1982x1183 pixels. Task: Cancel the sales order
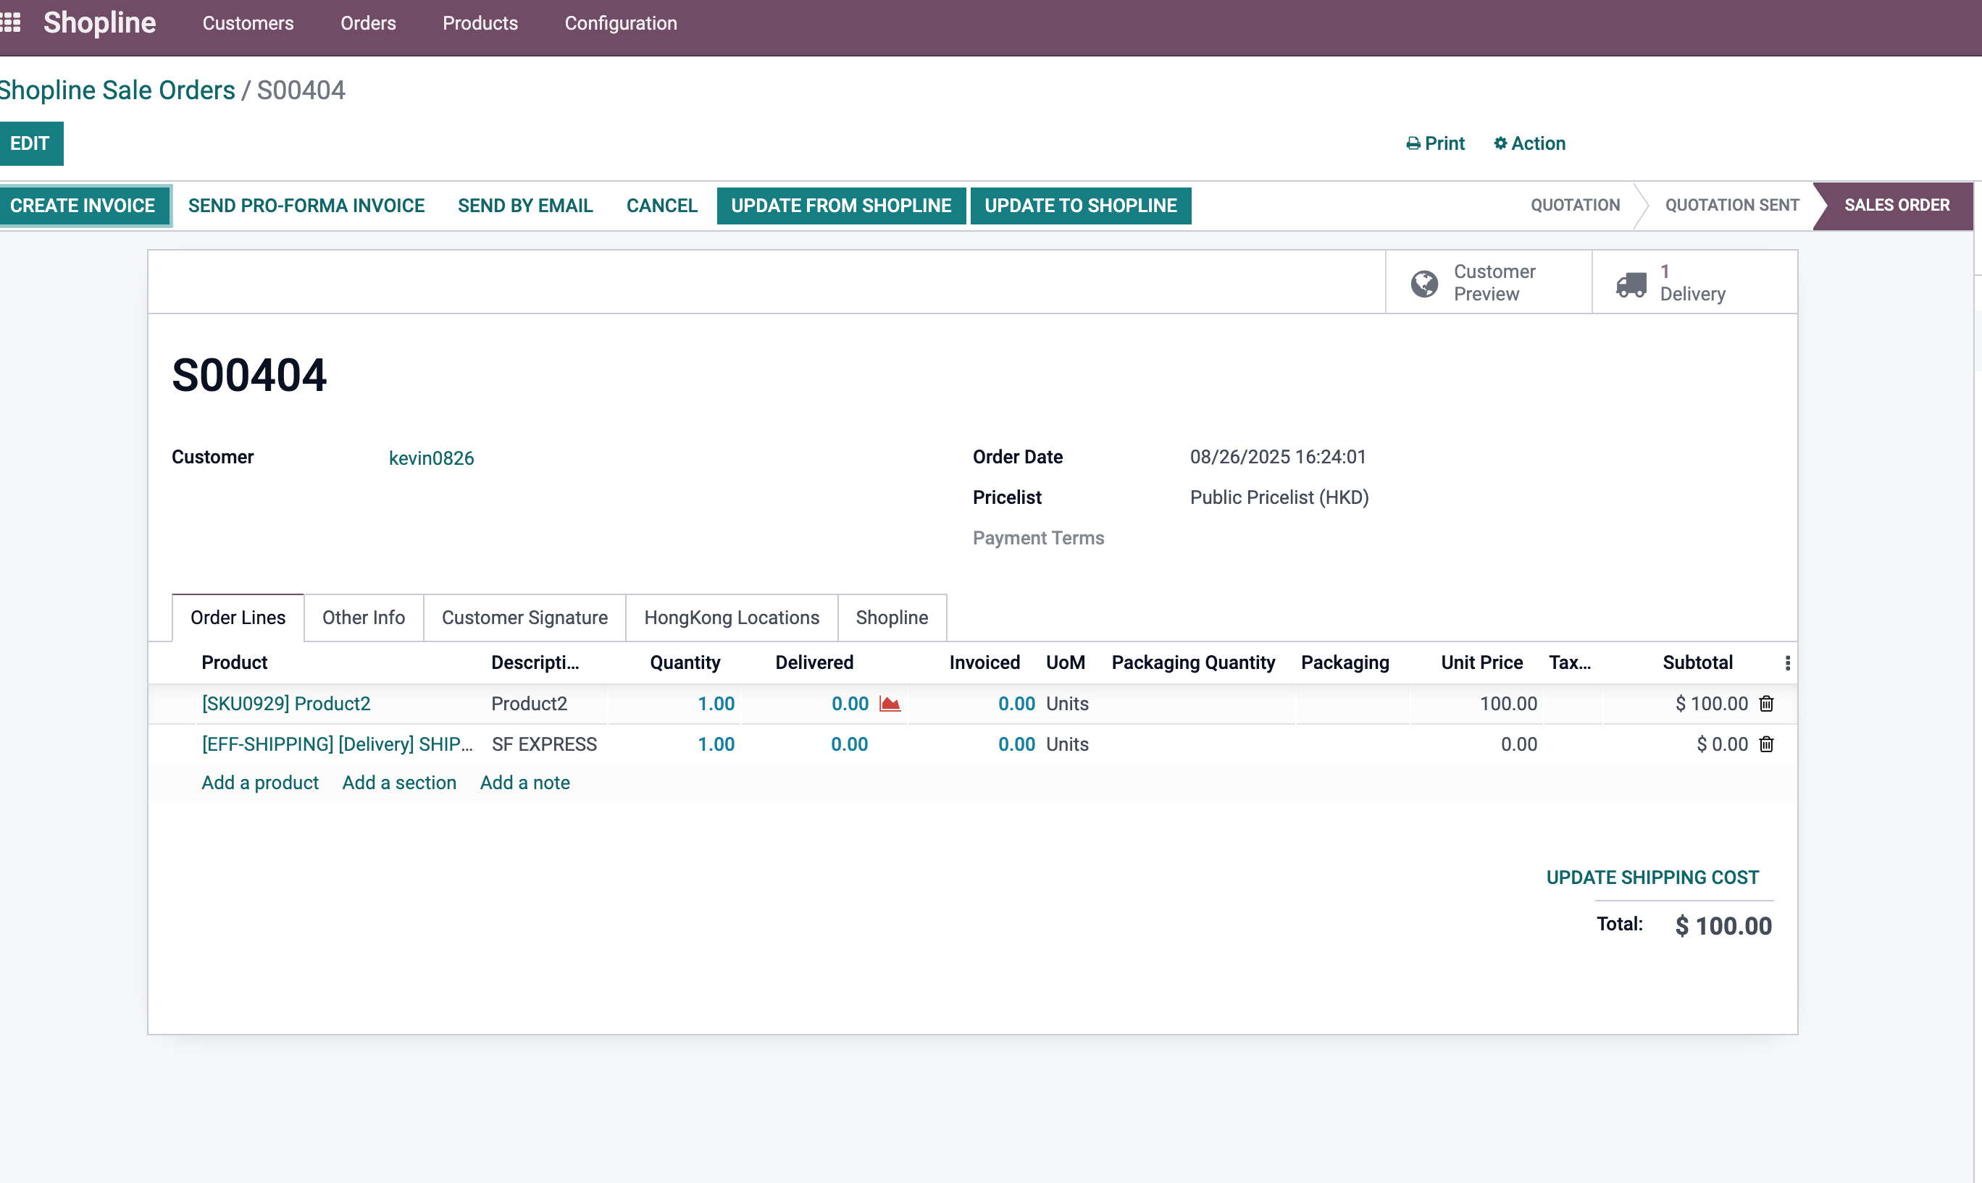coord(661,206)
